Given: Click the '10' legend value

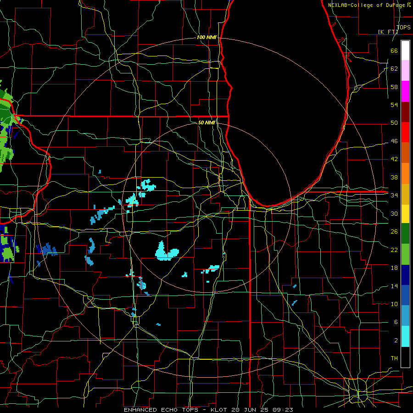Looking at the screenshot, I should pos(394,304).
